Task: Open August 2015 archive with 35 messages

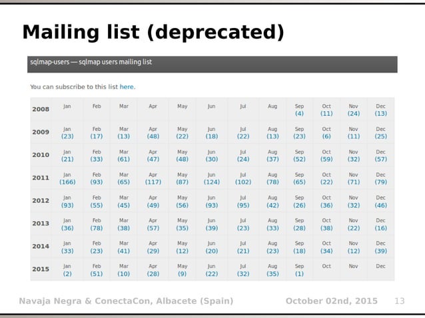Action: coord(272,274)
